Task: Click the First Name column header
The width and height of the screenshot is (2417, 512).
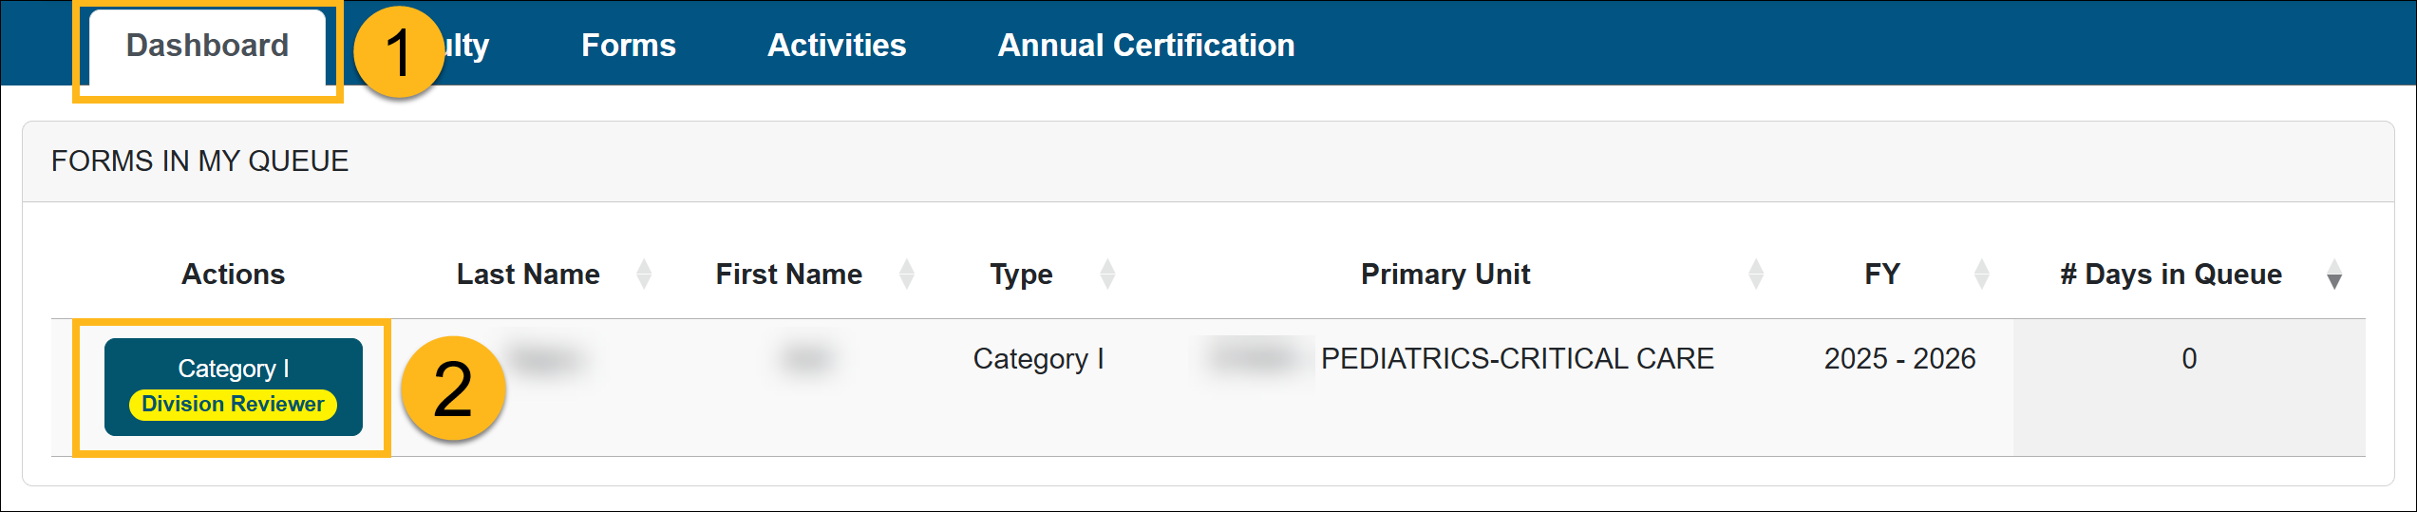Action: pos(788,275)
